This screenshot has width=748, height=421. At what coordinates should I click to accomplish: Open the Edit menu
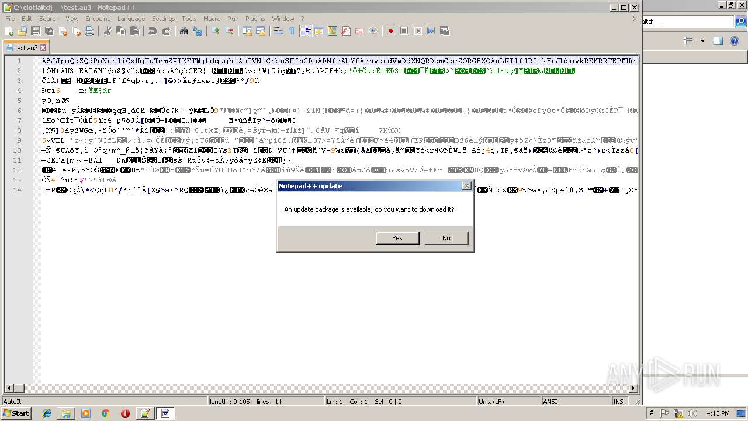pyautogui.click(x=27, y=19)
